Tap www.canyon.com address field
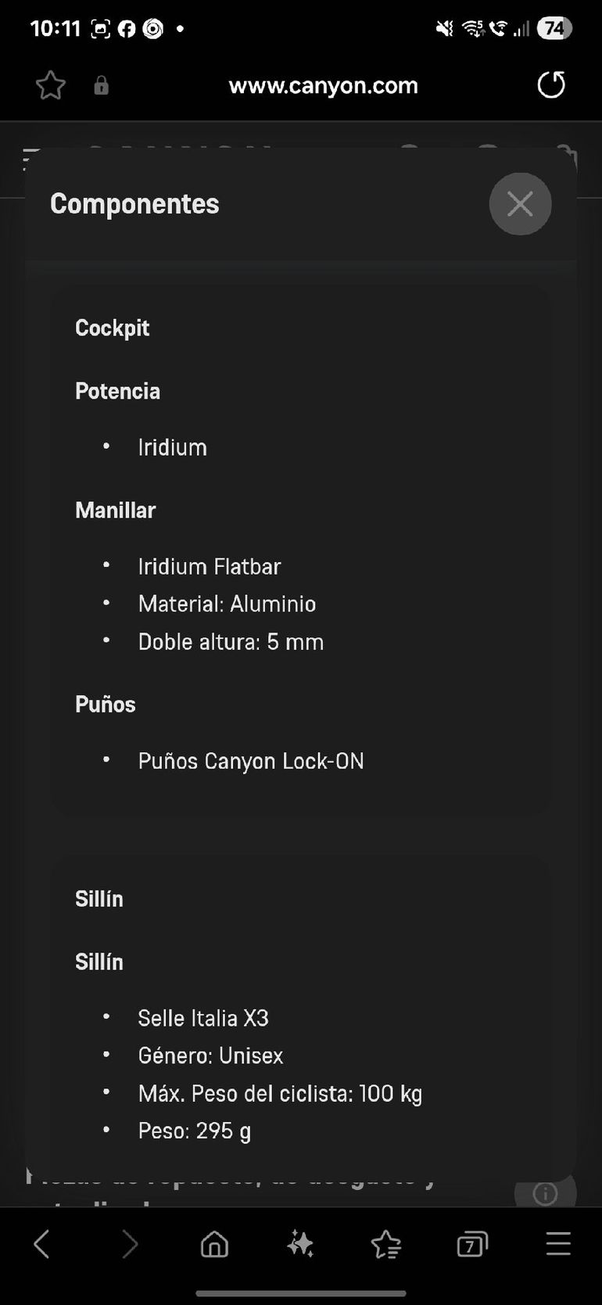The height and width of the screenshot is (1305, 602). (323, 85)
